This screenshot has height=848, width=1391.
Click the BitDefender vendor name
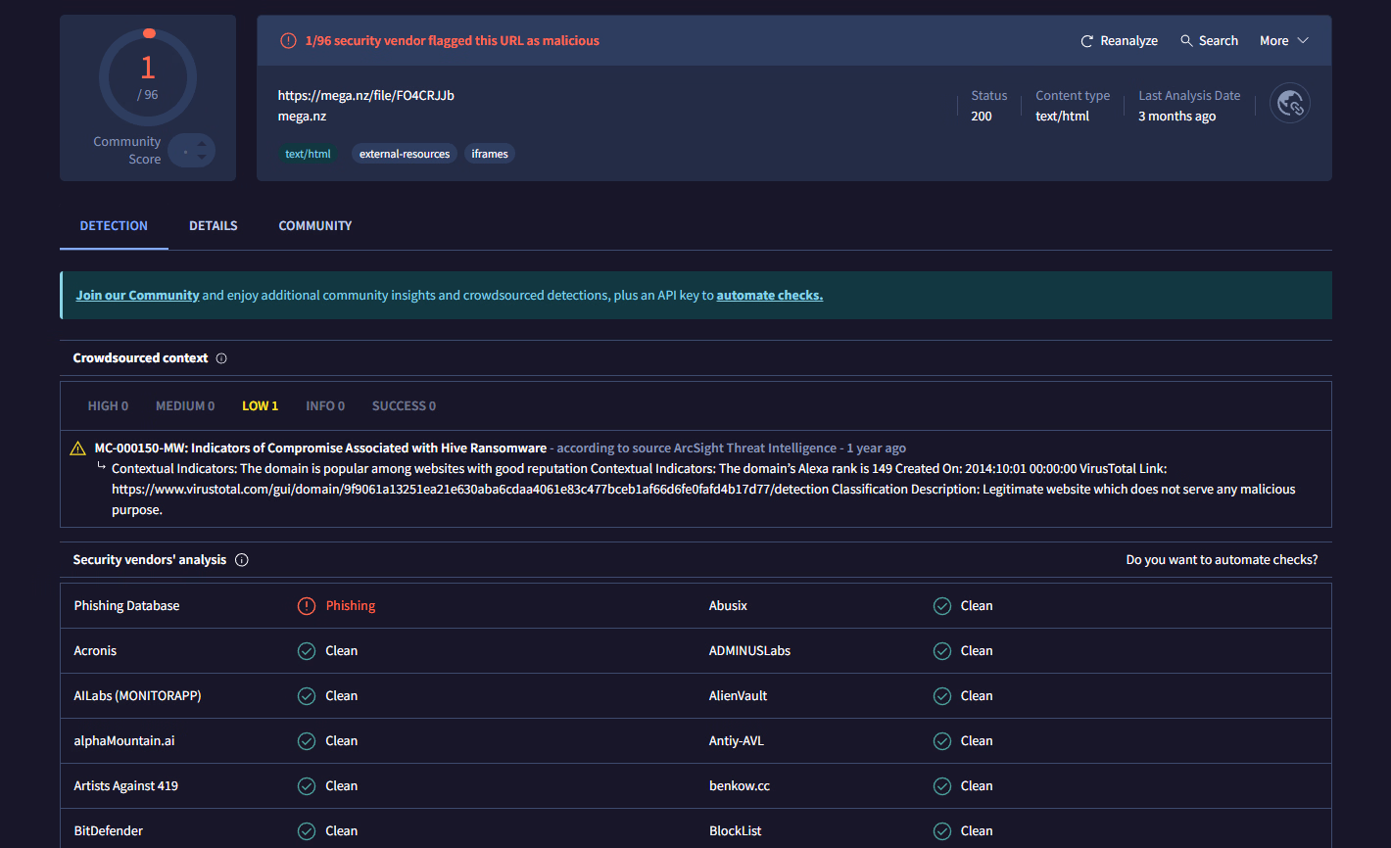108,831
